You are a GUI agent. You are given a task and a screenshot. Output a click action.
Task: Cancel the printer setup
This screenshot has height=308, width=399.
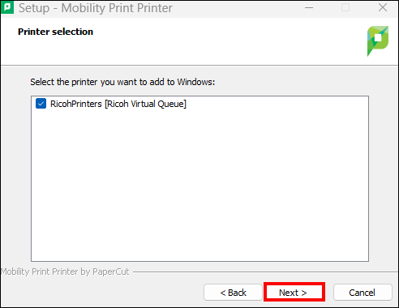363,293
